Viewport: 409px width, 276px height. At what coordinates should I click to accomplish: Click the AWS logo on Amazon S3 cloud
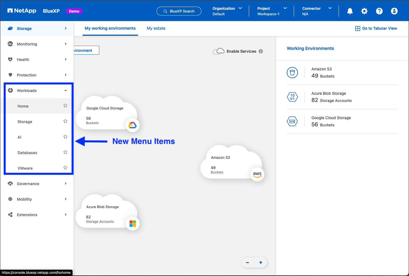257,174
